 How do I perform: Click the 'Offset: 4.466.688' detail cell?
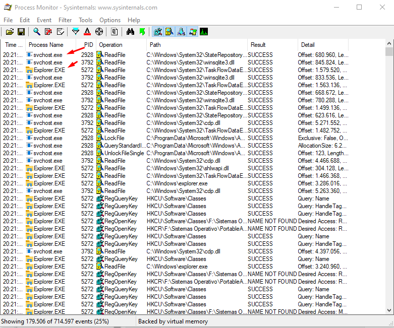click(322, 161)
